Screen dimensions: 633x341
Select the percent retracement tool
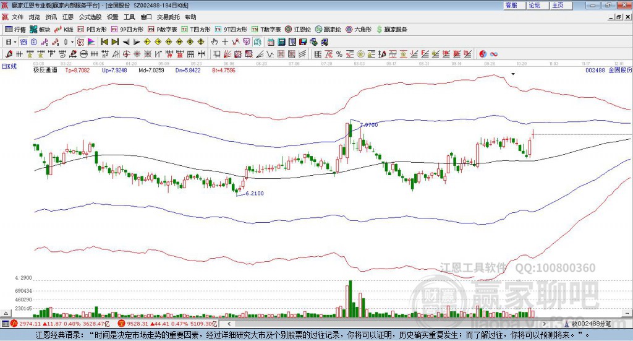click(x=339, y=54)
